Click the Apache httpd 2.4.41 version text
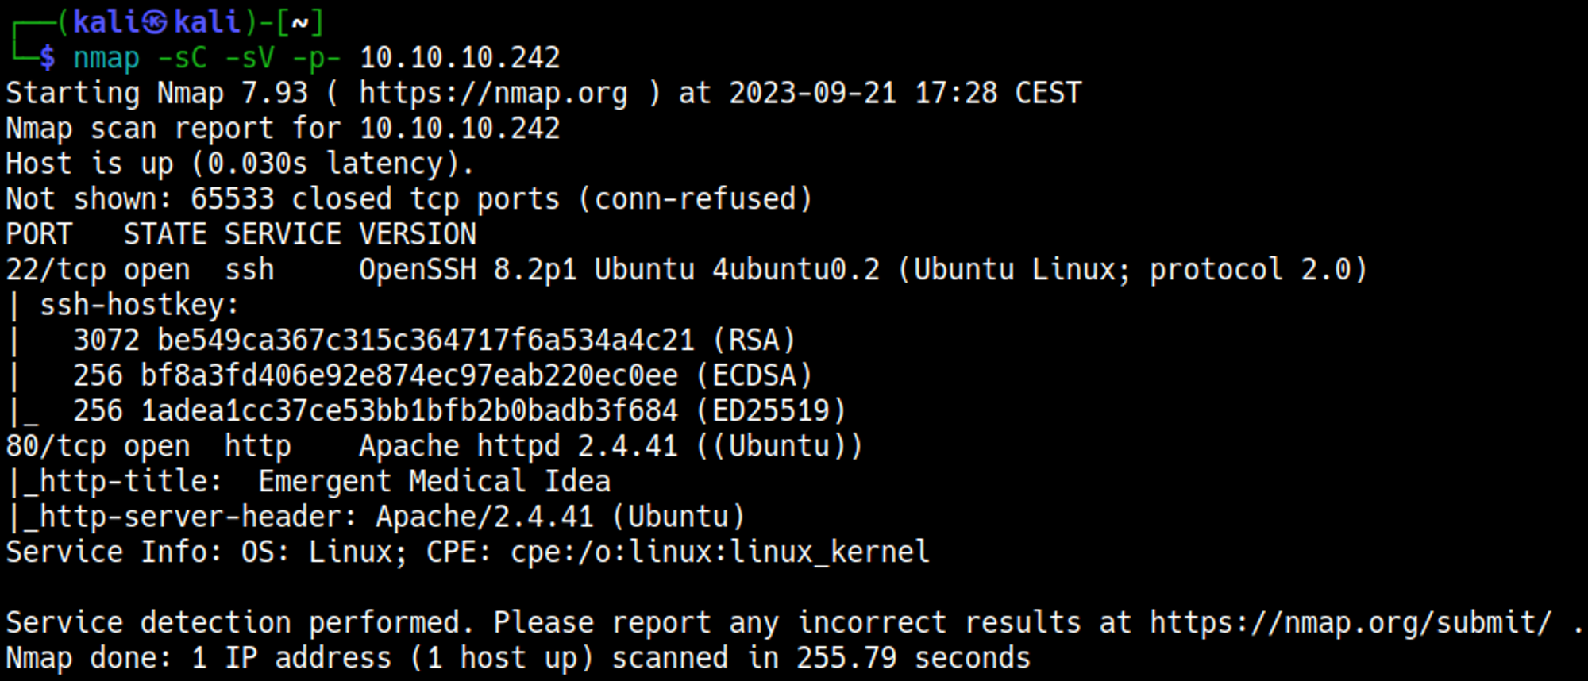 tap(518, 446)
